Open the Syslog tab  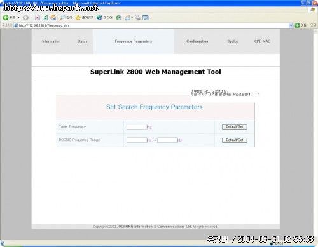click(233, 41)
